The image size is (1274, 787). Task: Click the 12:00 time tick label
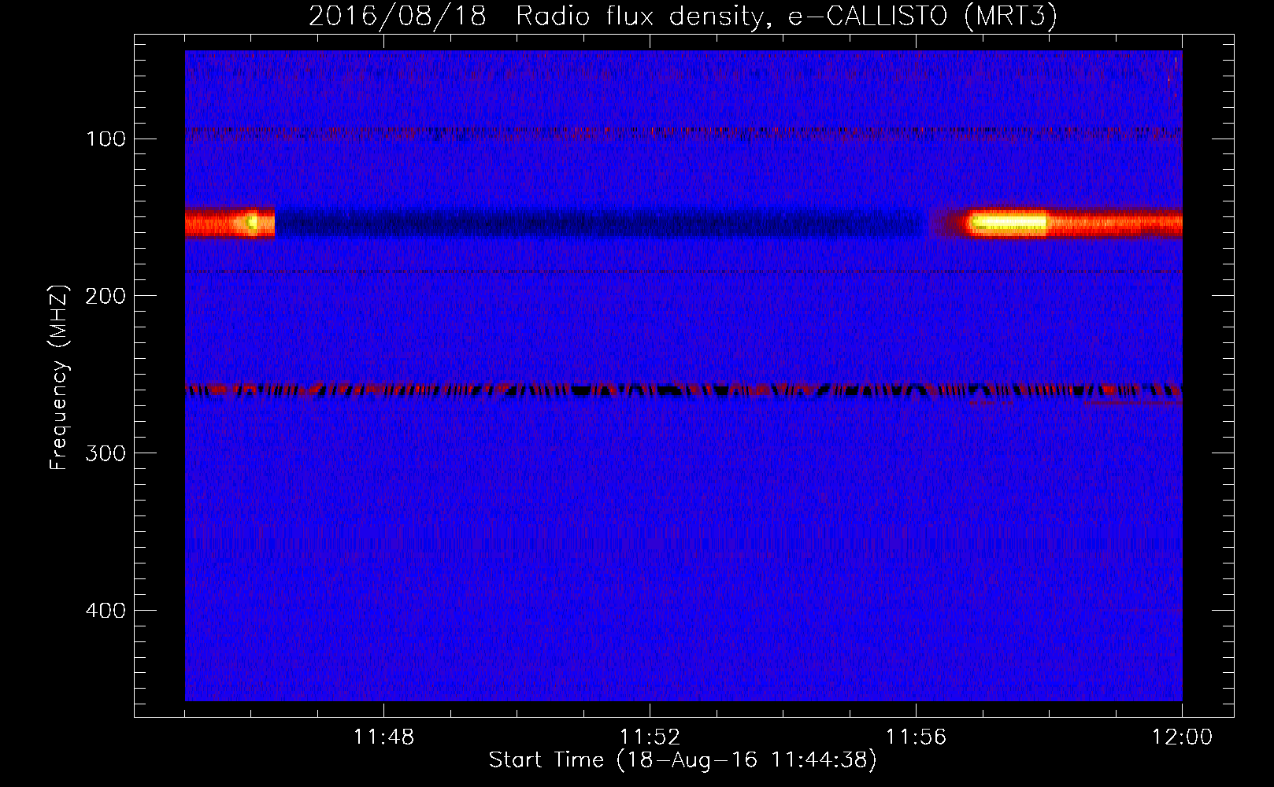[1182, 737]
